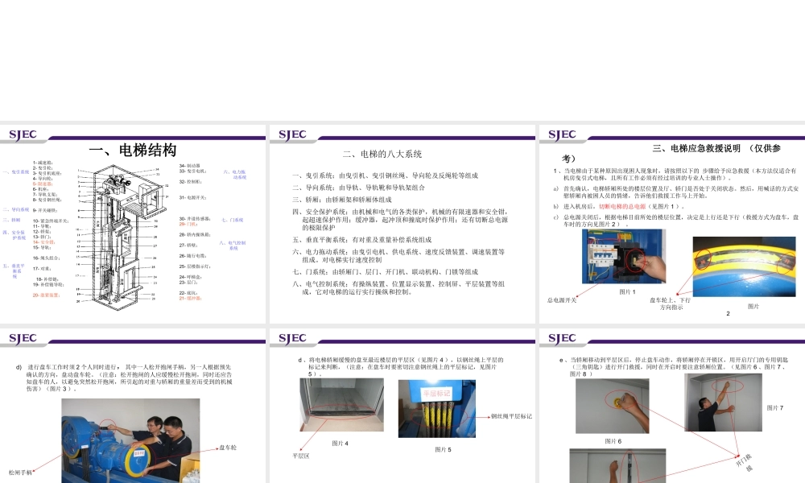805x483 pixels.
Task: Select the line starting 五、垂直平衡系统
Action: 362,240
